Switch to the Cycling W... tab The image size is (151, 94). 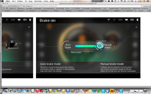coord(45,11)
